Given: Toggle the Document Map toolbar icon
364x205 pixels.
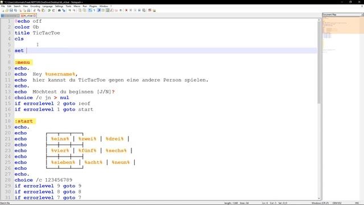Looking at the screenshot, I should tap(107, 10).
